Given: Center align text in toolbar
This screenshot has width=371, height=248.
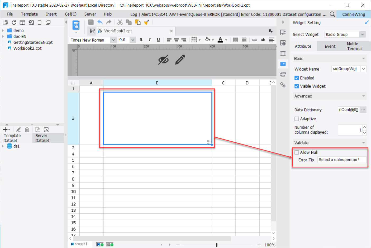Looking at the screenshot, I should click(x=176, y=40).
